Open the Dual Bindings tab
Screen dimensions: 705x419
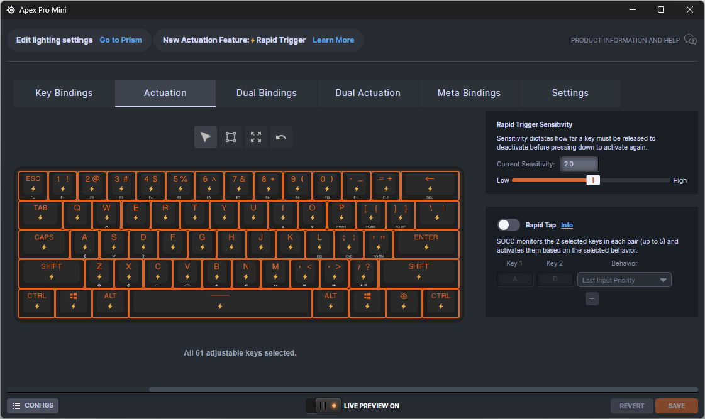(x=267, y=93)
